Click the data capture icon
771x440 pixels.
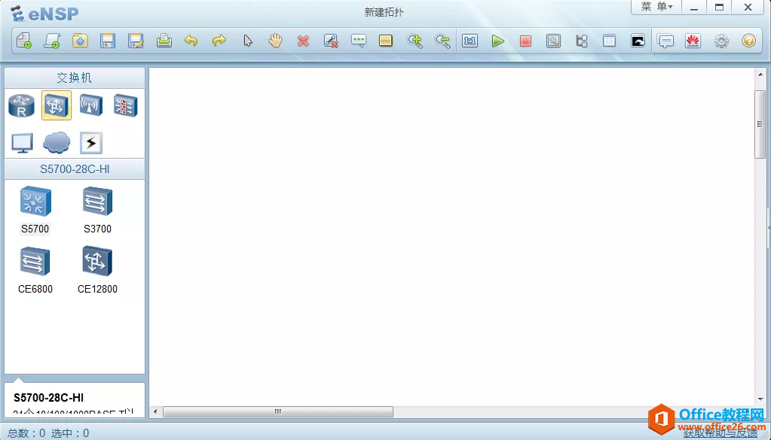[554, 41]
